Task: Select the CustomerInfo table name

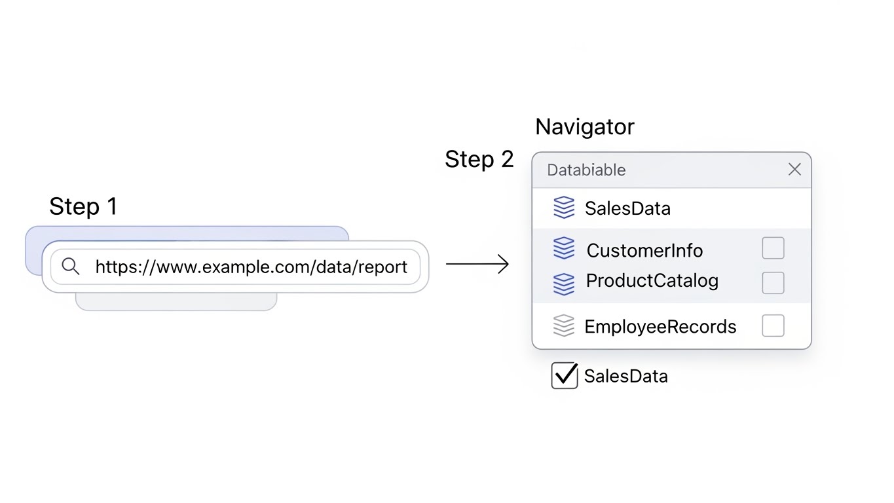Action: tap(644, 250)
